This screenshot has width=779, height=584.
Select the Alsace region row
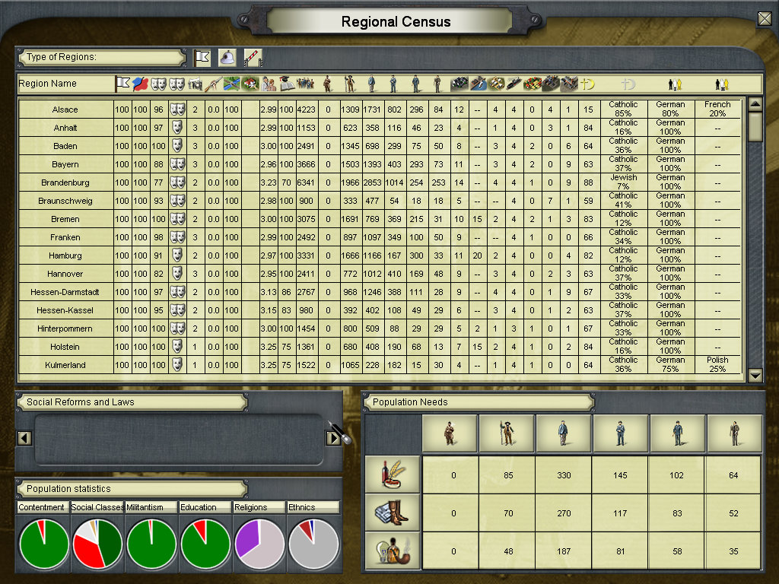pyautogui.click(x=65, y=109)
